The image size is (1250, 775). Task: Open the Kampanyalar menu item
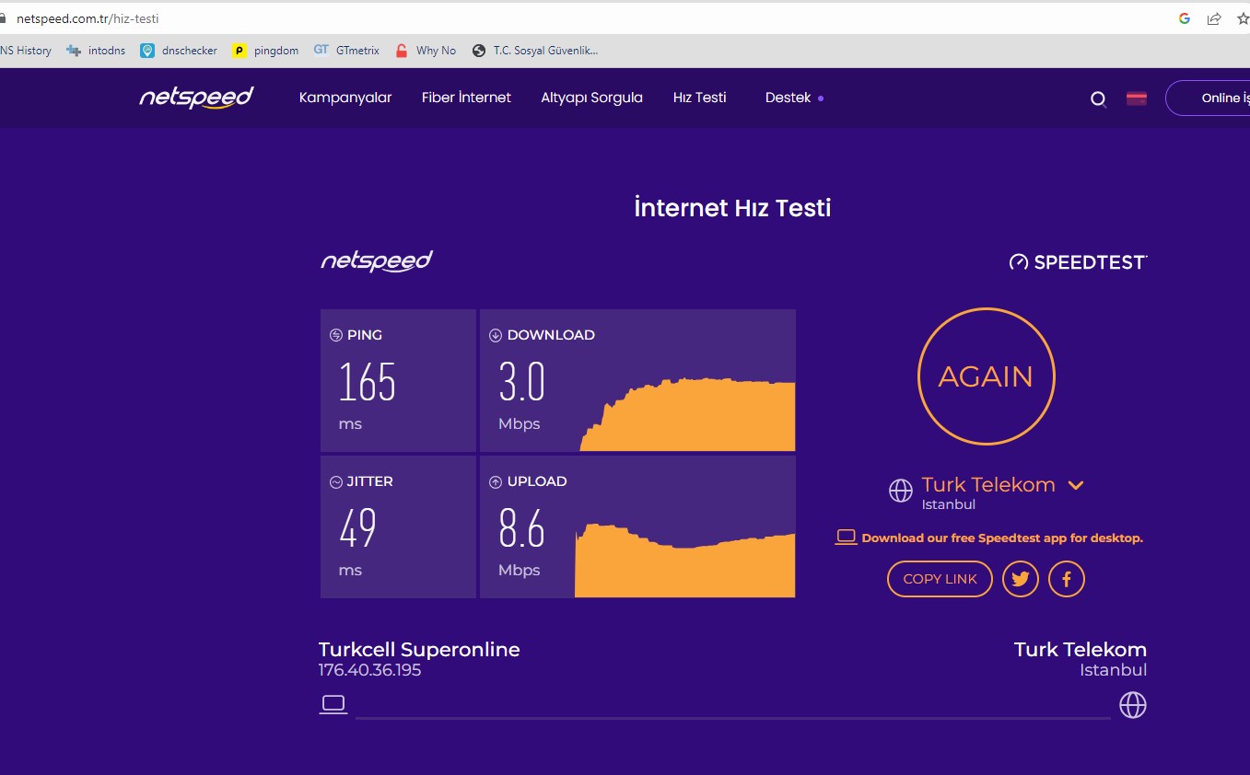pyautogui.click(x=345, y=98)
